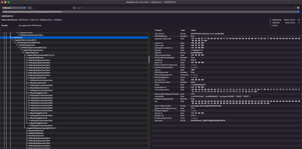Switch to hierarchical list view icon
The width and height of the screenshot is (302, 149).
30,8
